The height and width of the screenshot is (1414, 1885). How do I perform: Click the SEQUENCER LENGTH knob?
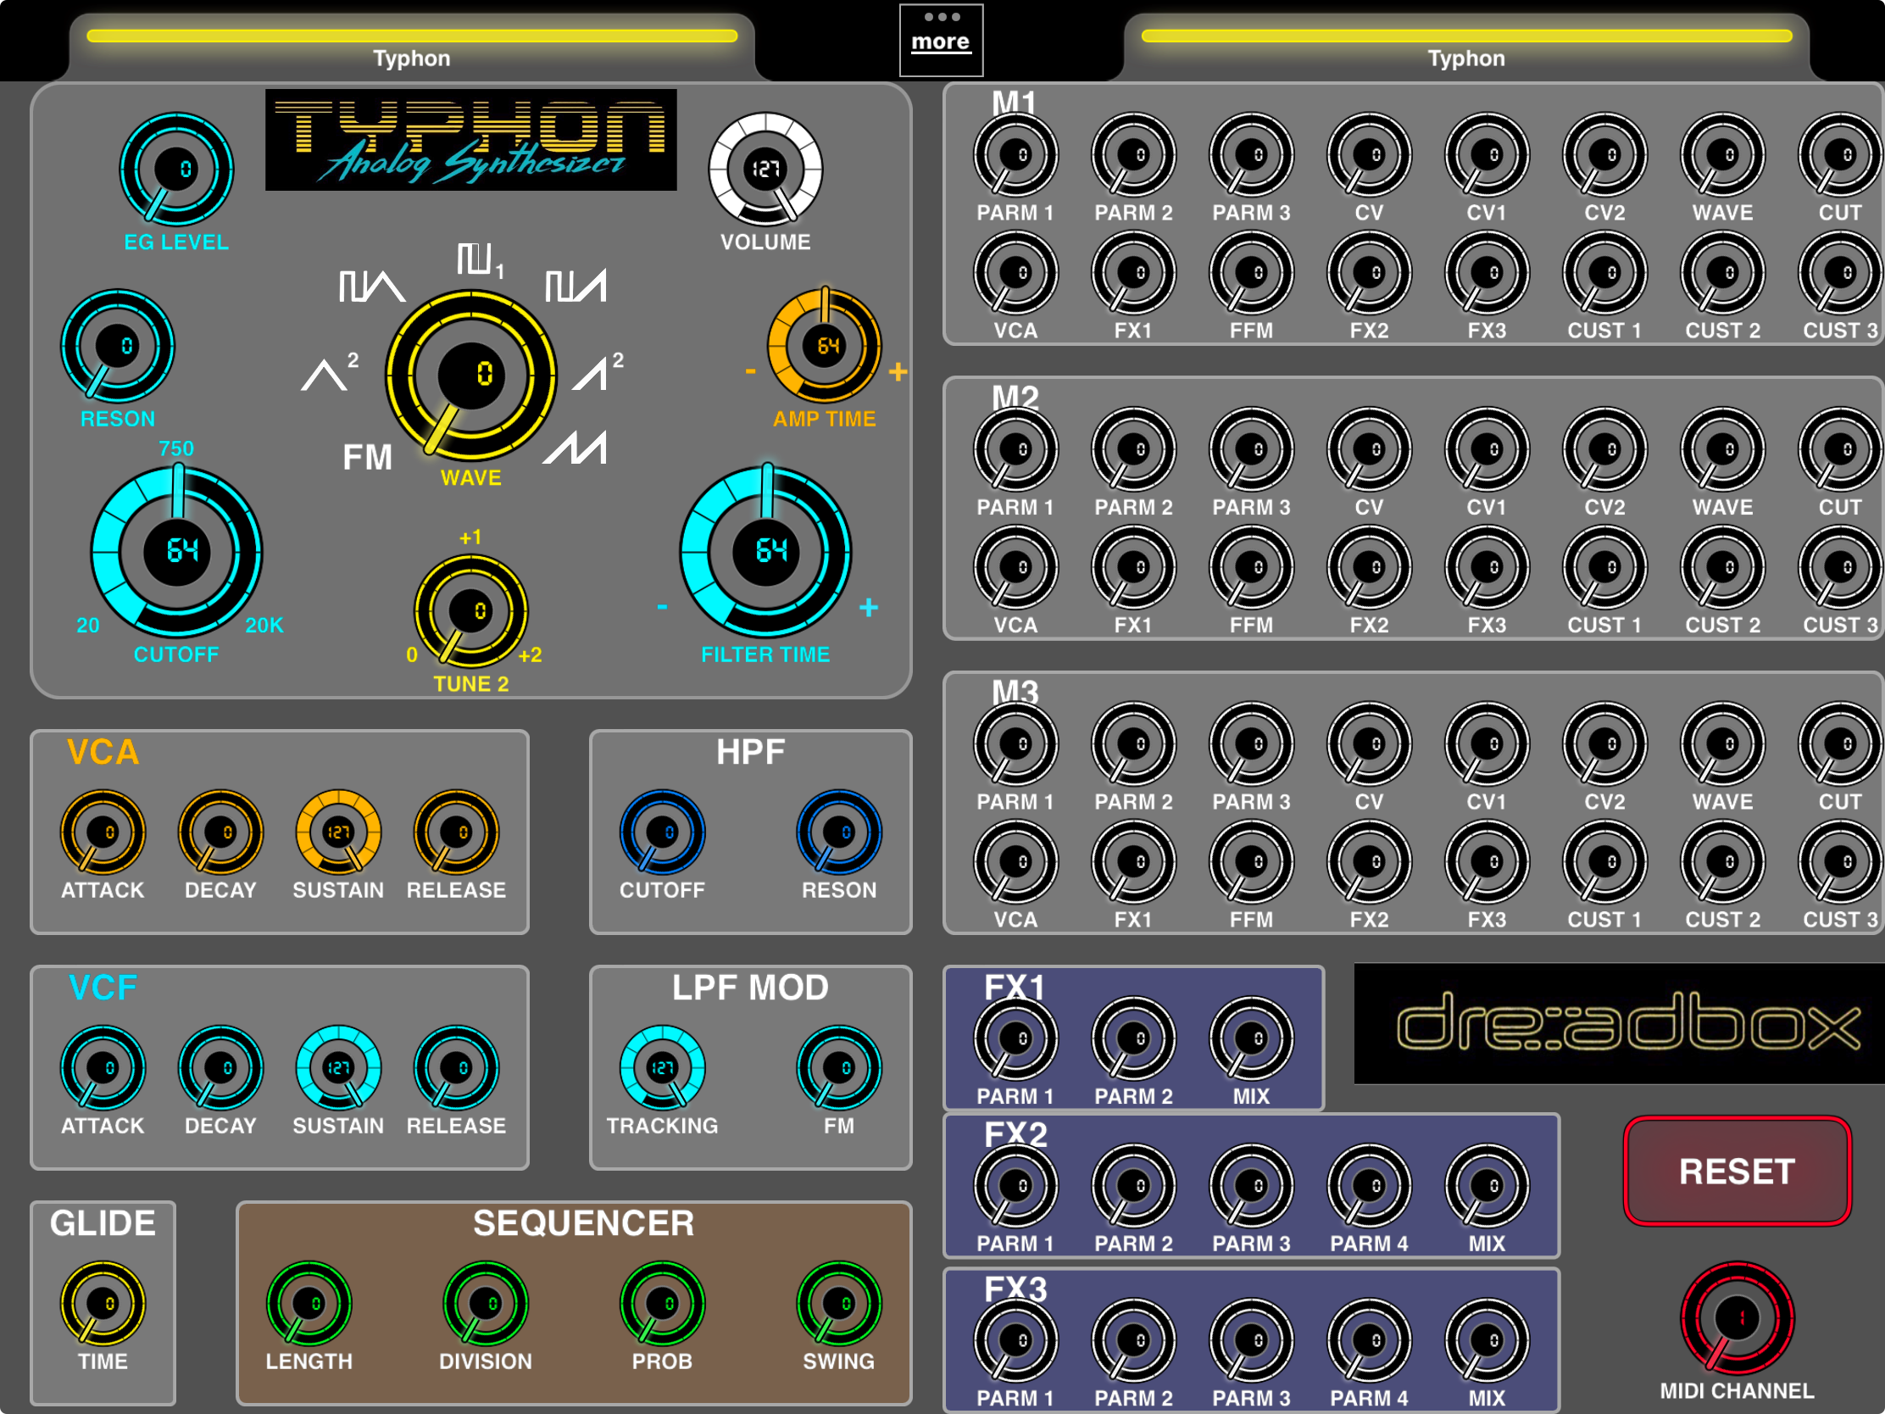click(x=309, y=1303)
